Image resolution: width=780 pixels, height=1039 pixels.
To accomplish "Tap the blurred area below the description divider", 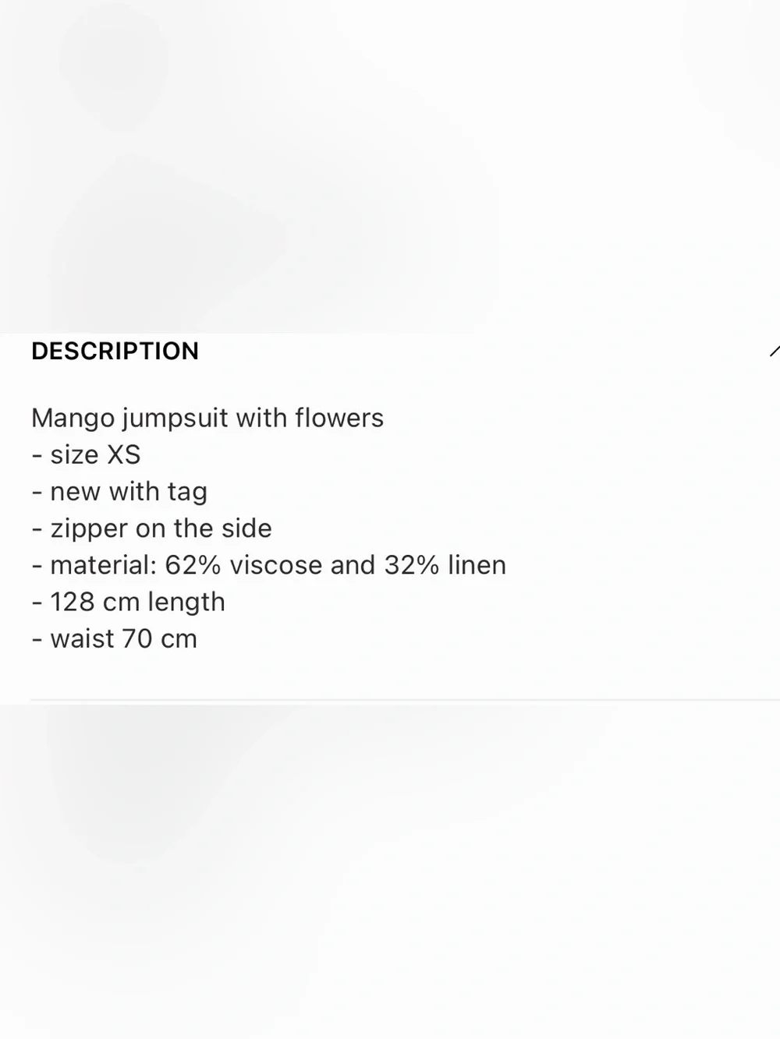I will click(x=390, y=871).
